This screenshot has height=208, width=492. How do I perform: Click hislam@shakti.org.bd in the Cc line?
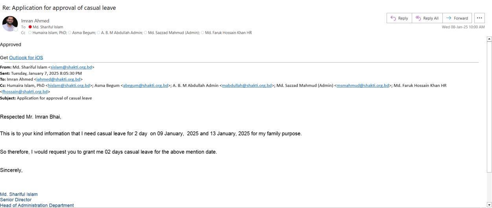69,86
